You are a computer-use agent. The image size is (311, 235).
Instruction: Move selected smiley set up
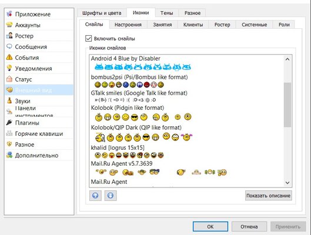95,196
